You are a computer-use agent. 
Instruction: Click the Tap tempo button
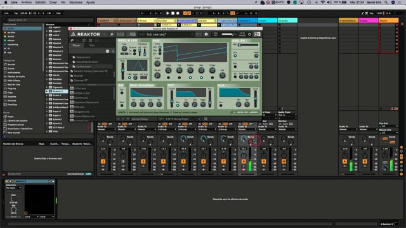click(x=16, y=13)
